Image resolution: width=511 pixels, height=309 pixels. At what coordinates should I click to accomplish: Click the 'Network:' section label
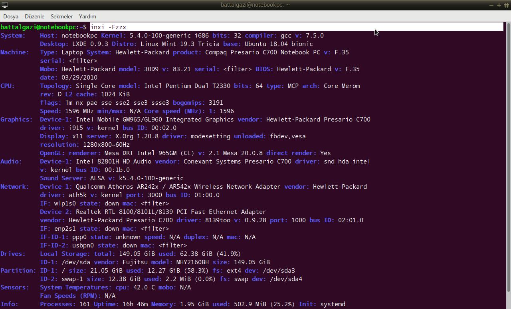click(15, 187)
